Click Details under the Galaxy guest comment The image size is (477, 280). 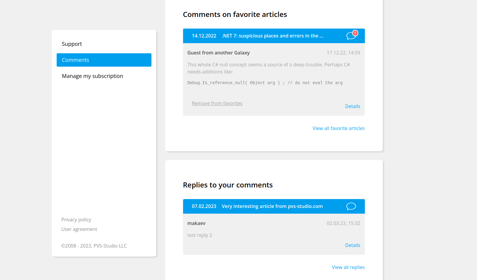tap(353, 106)
